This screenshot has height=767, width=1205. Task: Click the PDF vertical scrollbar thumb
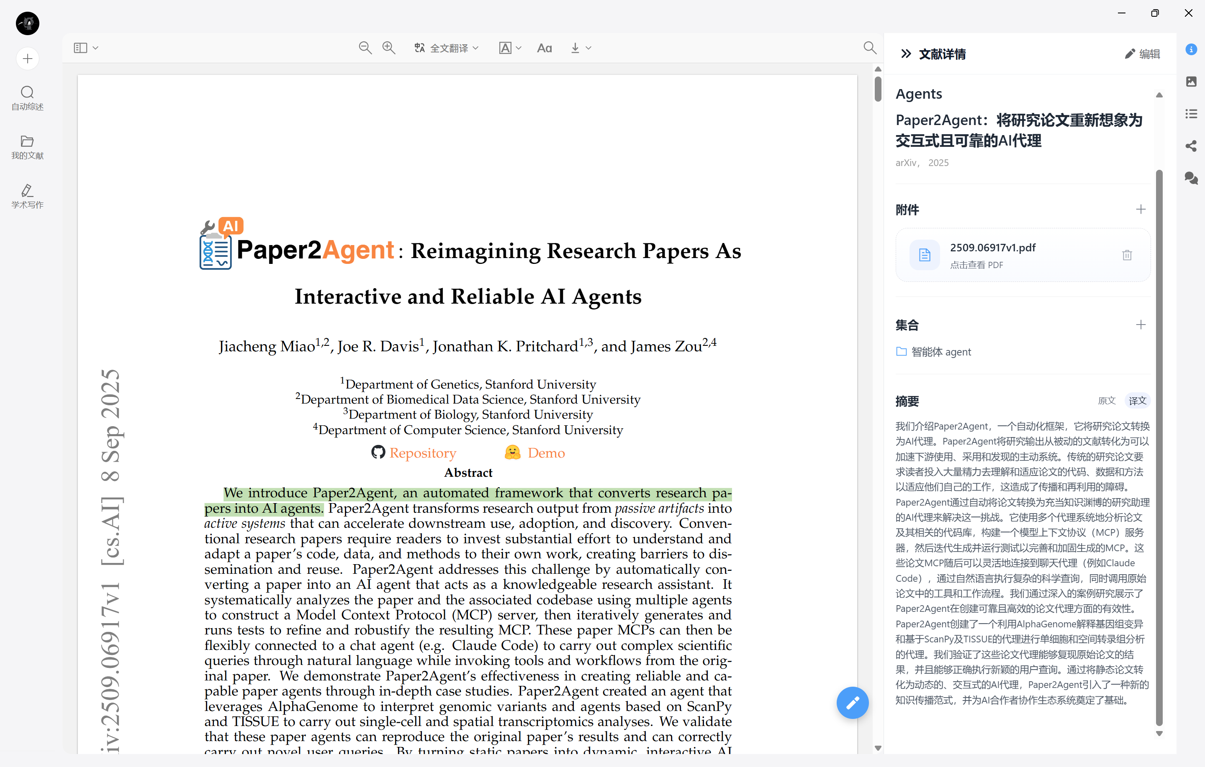pos(878,89)
